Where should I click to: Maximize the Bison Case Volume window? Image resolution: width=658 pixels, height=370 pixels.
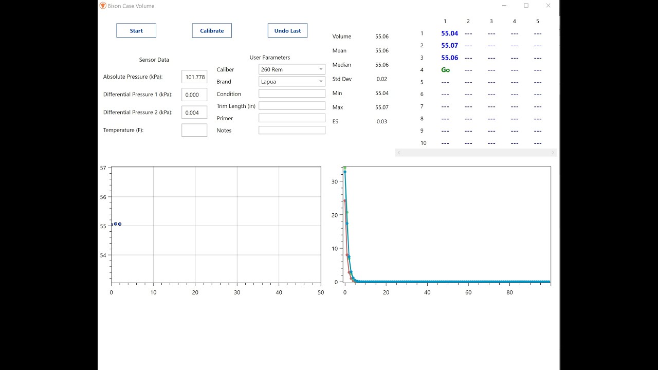click(526, 6)
